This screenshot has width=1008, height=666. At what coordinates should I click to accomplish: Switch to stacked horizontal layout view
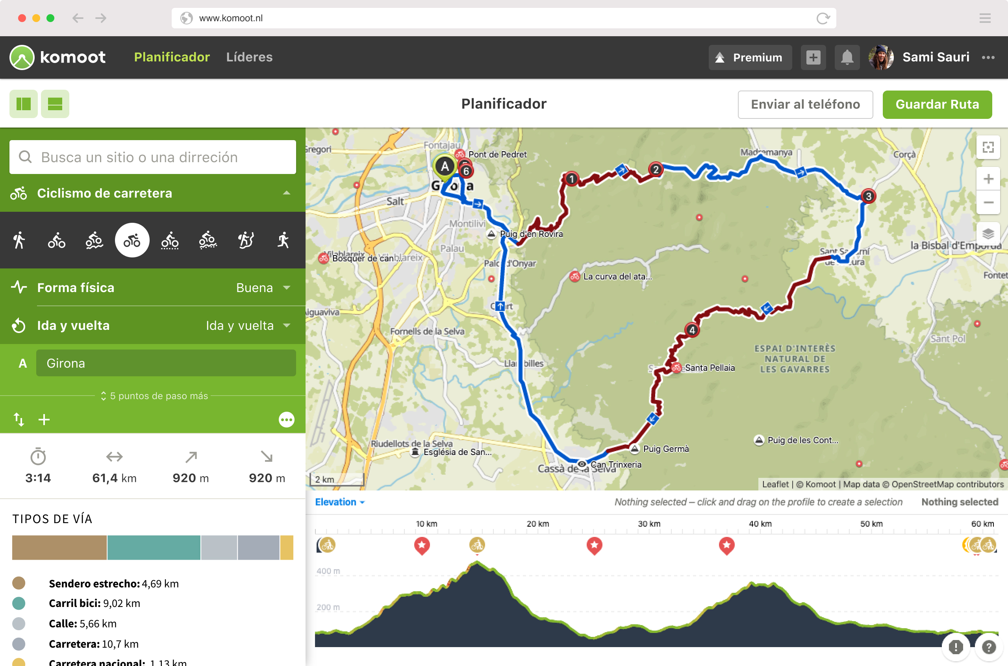(x=55, y=104)
